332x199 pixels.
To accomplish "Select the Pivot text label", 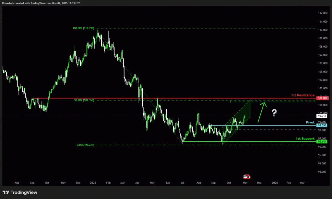I will [310, 122].
